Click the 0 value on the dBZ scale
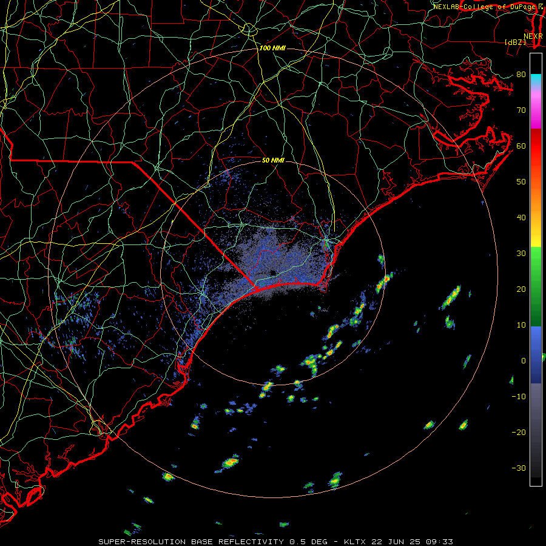 [x=524, y=361]
